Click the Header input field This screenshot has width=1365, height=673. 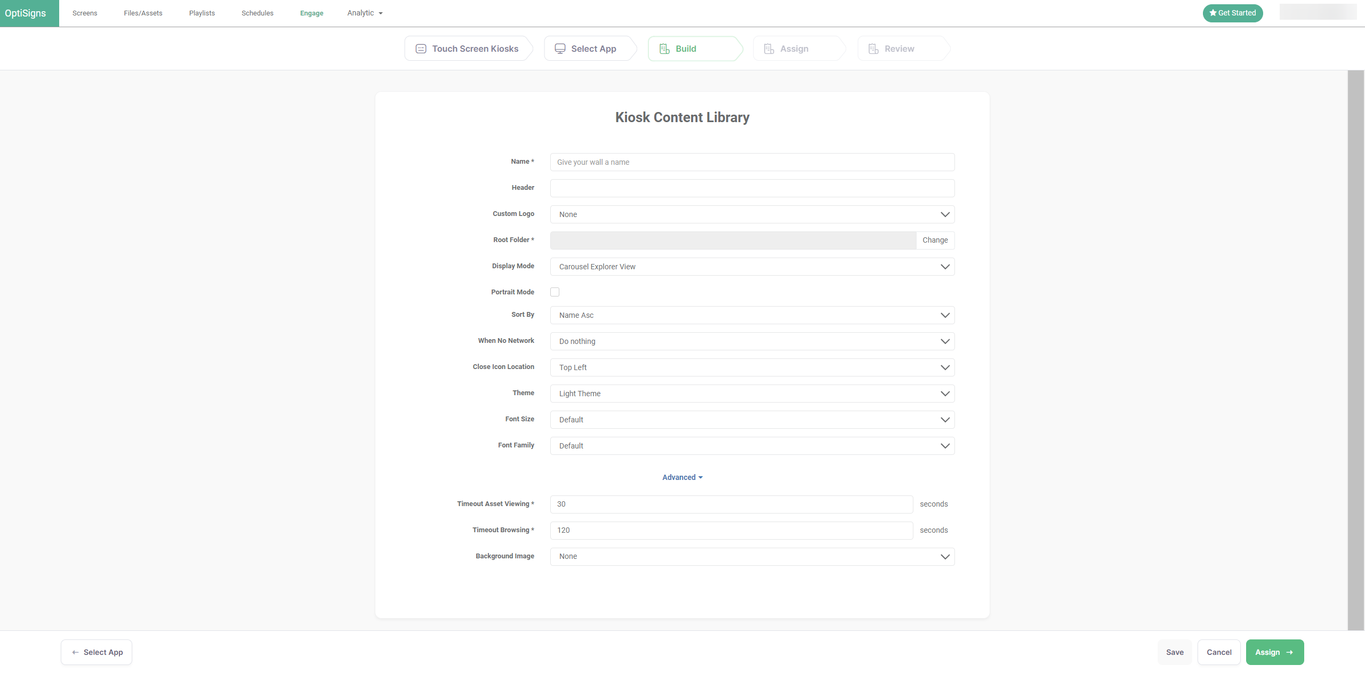(x=752, y=188)
